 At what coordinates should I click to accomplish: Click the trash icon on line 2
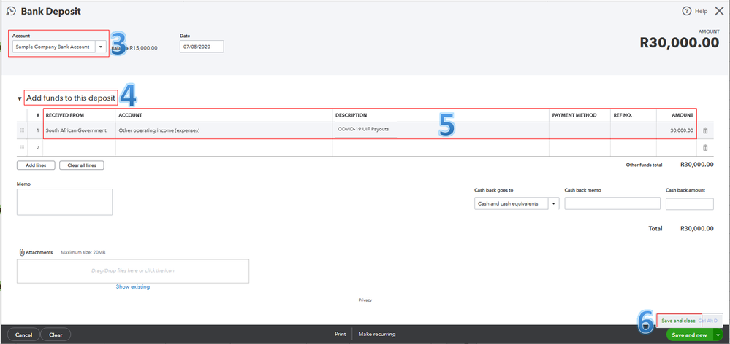(x=705, y=147)
